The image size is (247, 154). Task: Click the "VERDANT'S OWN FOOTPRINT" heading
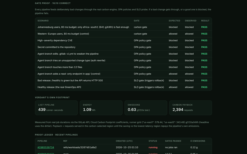[52, 97]
